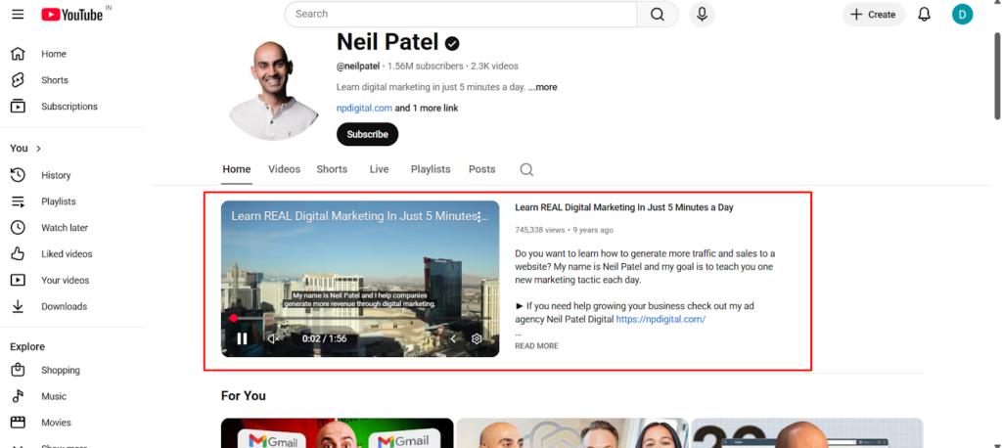Collapse player controls with left chevron
The height and width of the screenshot is (448, 1002).
[x=453, y=338]
